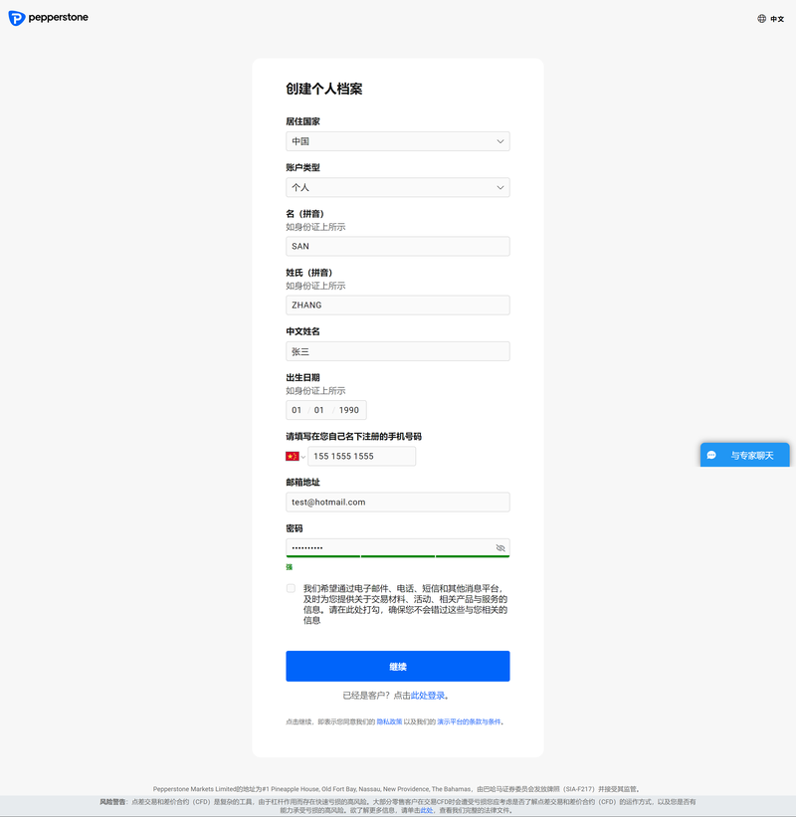This screenshot has width=796, height=817.
Task: Open the 隐私政策 privacy policy link
Action: [389, 721]
